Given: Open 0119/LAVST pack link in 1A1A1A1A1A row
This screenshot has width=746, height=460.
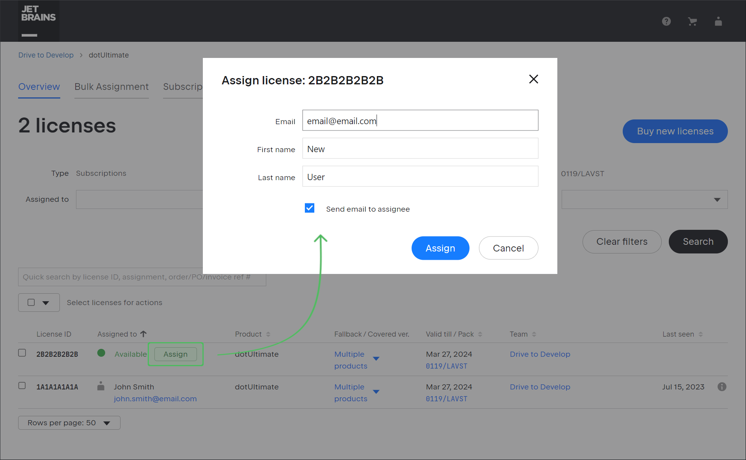Looking at the screenshot, I should pos(447,399).
